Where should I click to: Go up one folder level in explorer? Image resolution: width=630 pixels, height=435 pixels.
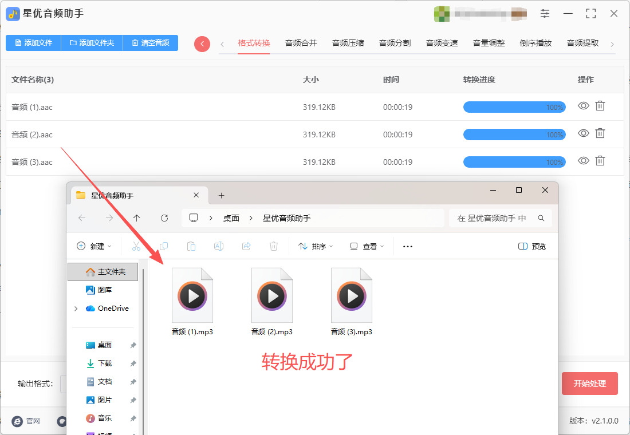[x=136, y=218]
